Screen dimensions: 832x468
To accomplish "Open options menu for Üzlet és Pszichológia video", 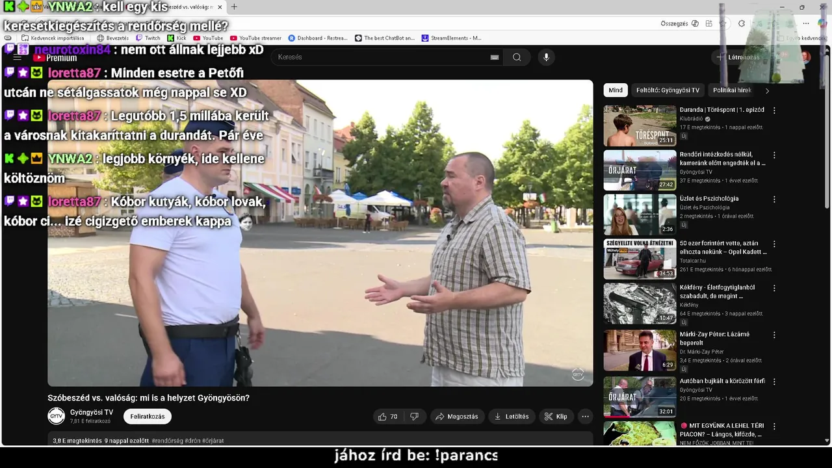I will [x=774, y=200].
